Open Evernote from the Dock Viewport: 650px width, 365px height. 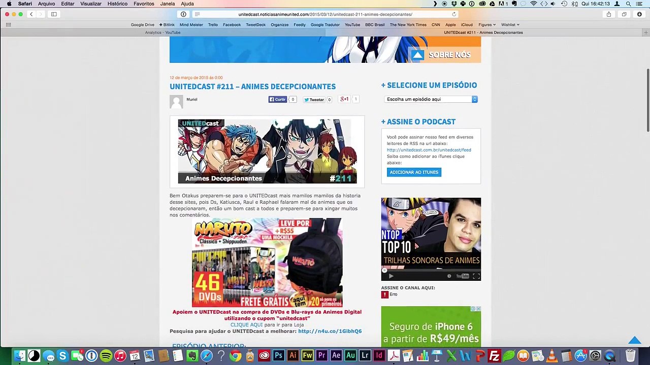click(192, 356)
